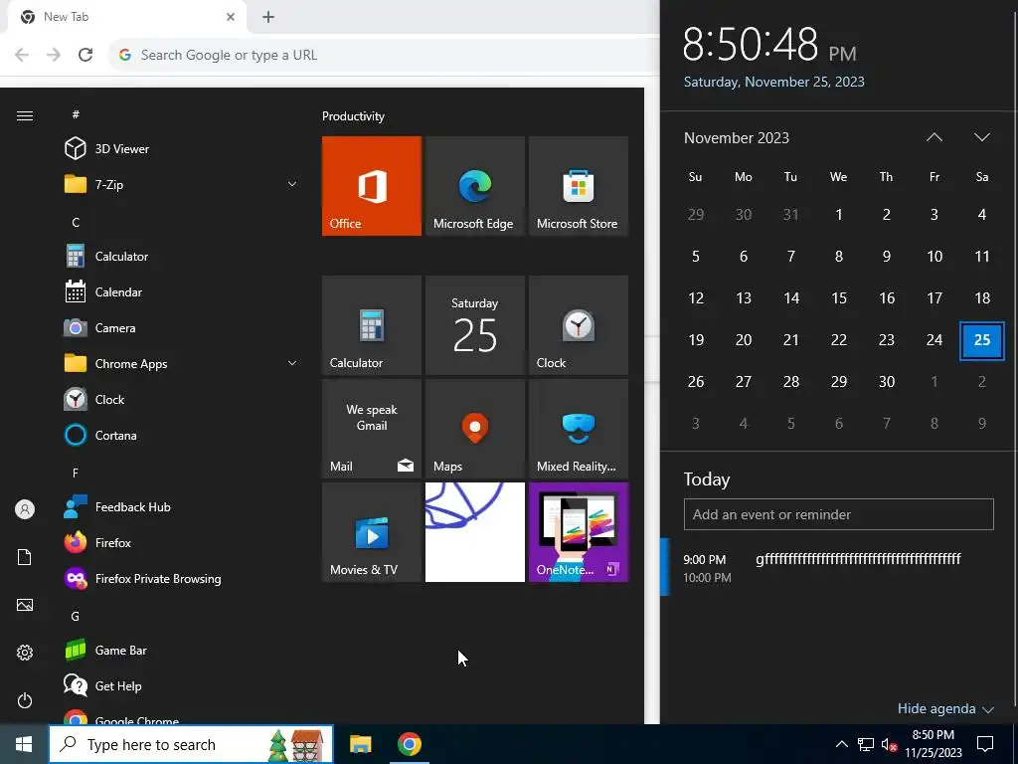Jump to letter # section header
The height and width of the screenshot is (764, 1018).
pos(76,114)
